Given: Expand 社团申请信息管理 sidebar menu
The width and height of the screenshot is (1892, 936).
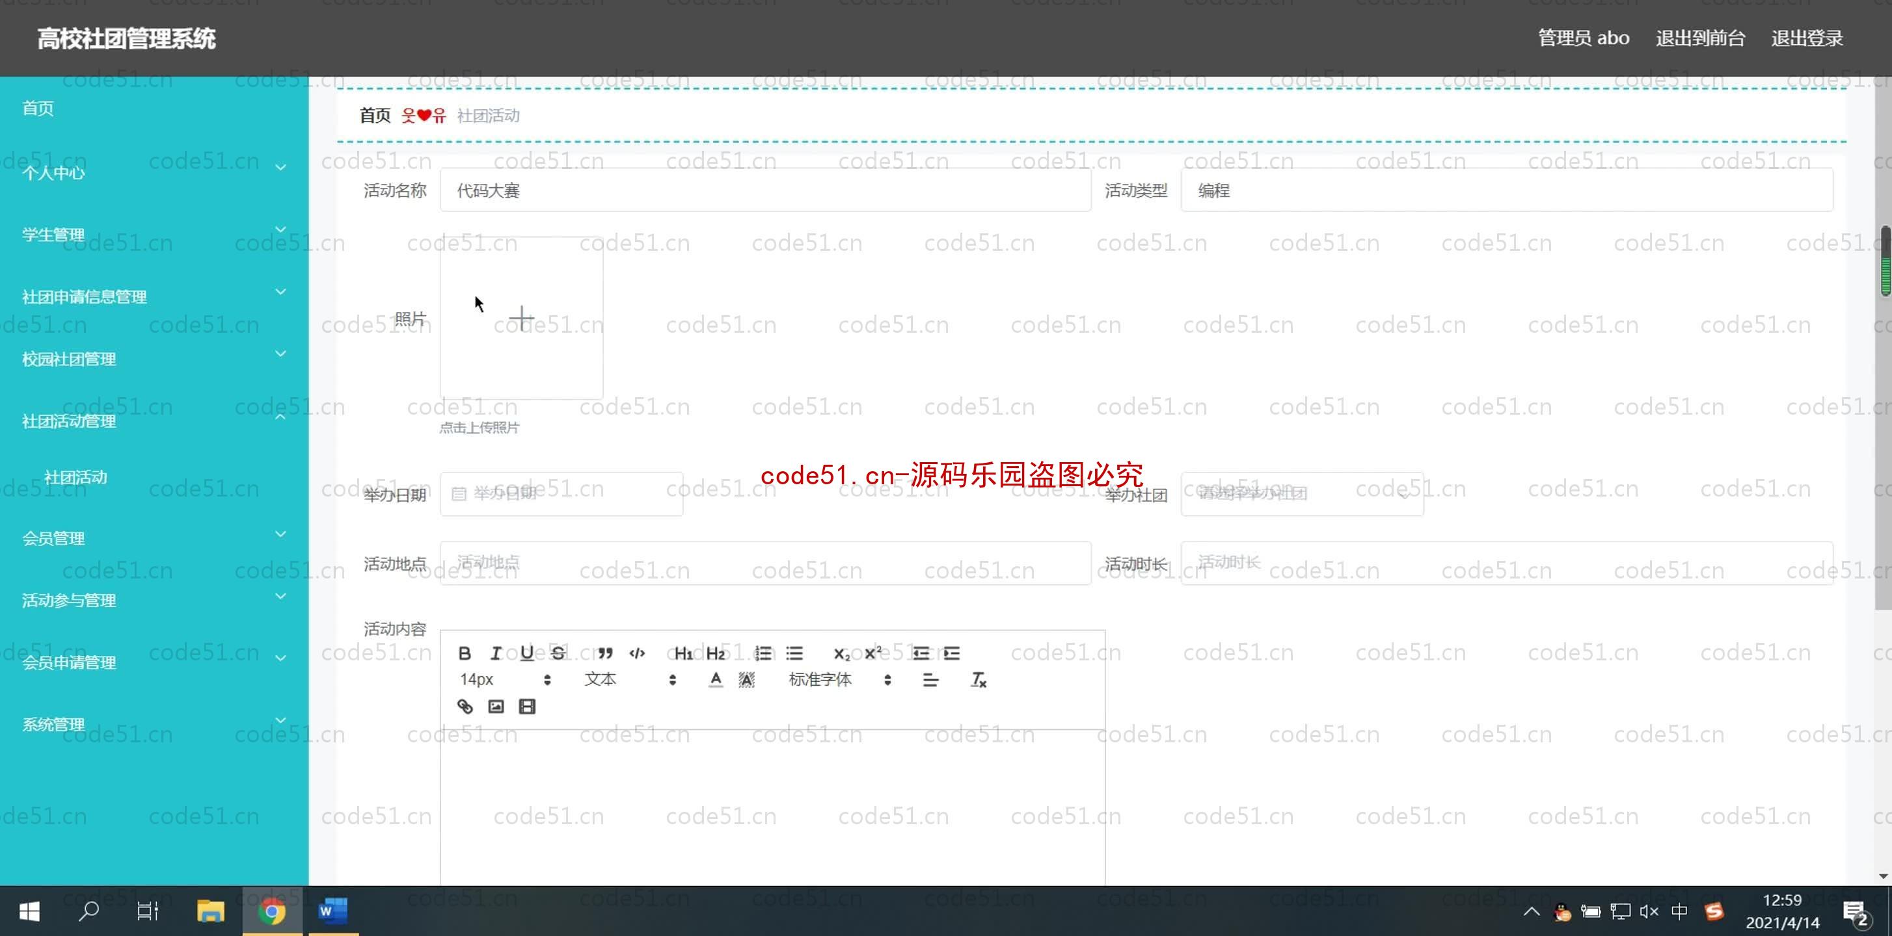Looking at the screenshot, I should pyautogui.click(x=154, y=296).
